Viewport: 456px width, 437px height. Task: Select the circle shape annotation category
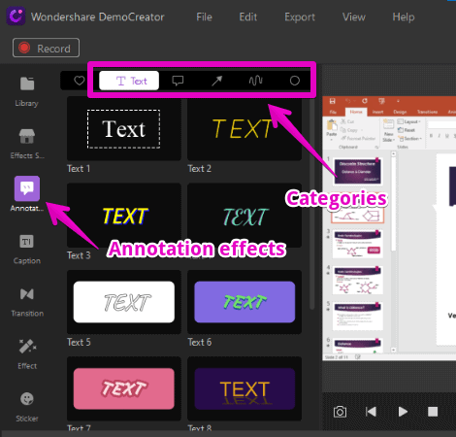(x=294, y=81)
